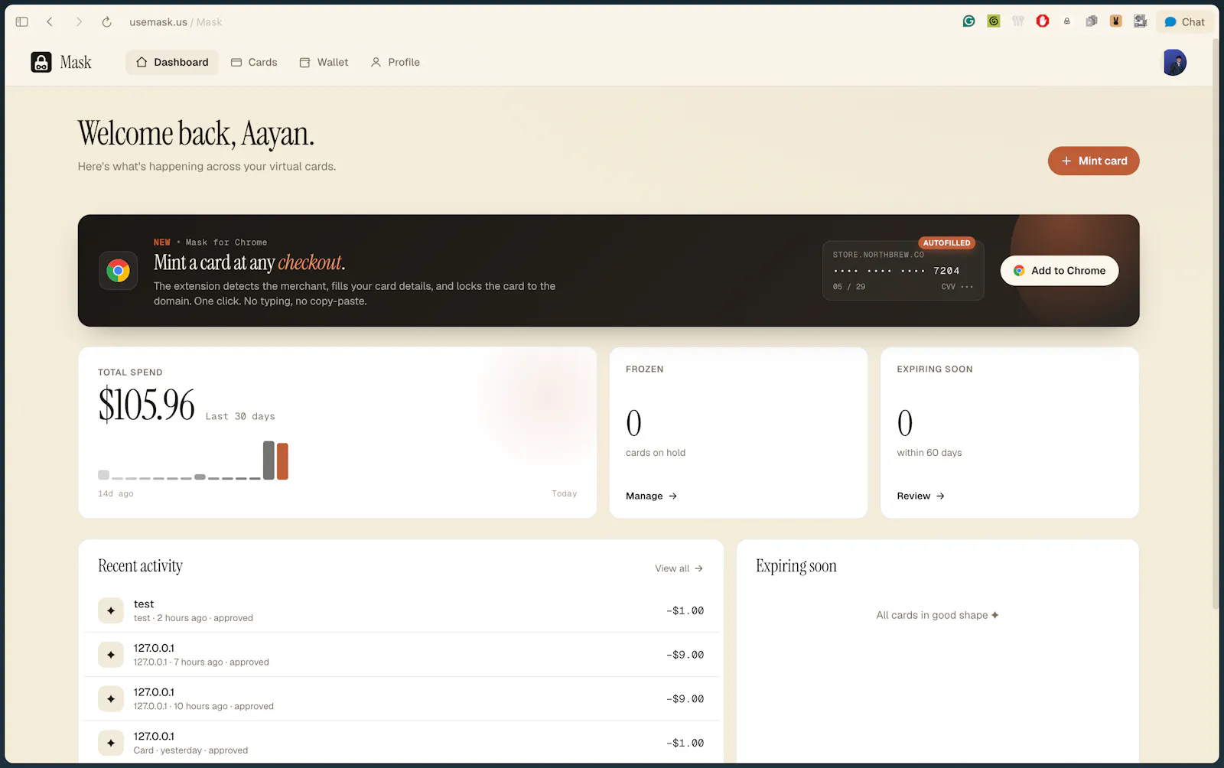
Task: Click Add to Chrome button
Action: (x=1060, y=271)
